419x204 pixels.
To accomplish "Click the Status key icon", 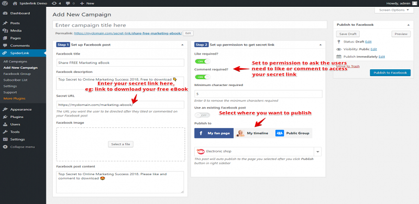I will [339, 42].
